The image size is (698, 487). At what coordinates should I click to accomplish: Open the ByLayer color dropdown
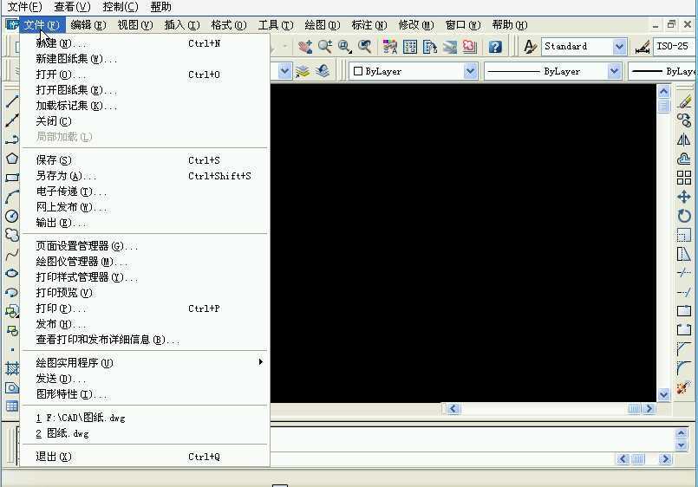[470, 71]
